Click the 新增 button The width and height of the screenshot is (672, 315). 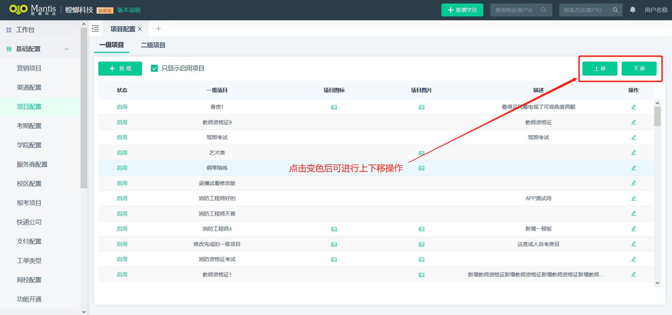point(120,69)
